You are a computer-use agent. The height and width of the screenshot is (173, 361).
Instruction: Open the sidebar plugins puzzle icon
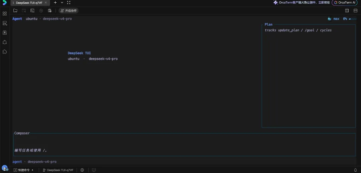coord(5,52)
